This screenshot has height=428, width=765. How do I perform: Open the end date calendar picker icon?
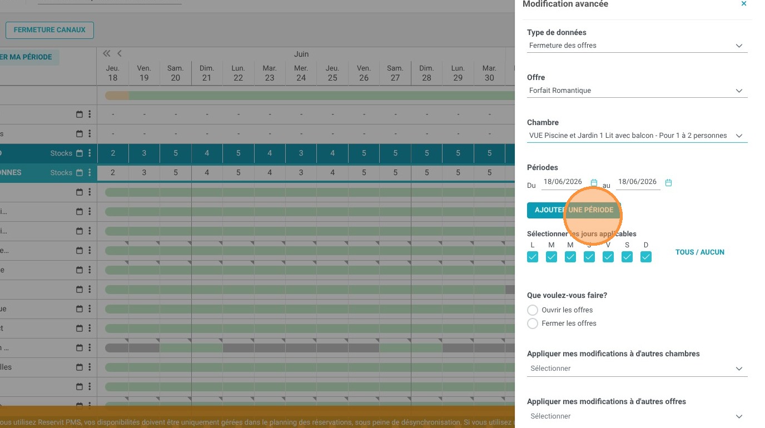pyautogui.click(x=668, y=183)
